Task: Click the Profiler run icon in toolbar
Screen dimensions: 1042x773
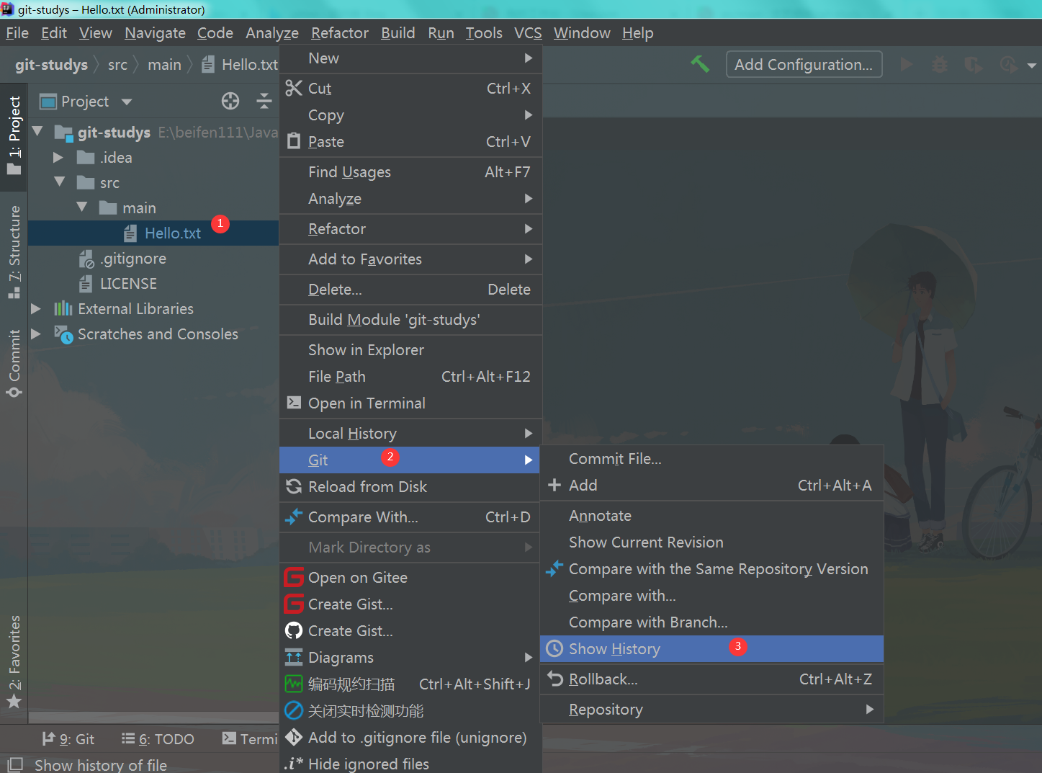Action: (1008, 65)
